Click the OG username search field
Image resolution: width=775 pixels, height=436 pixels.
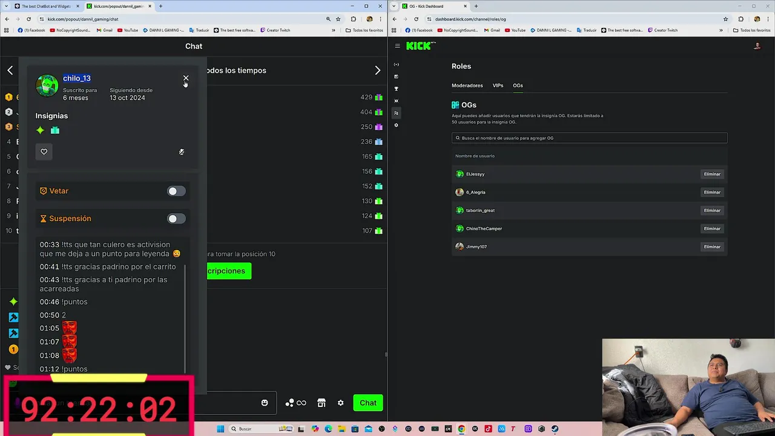point(589,138)
